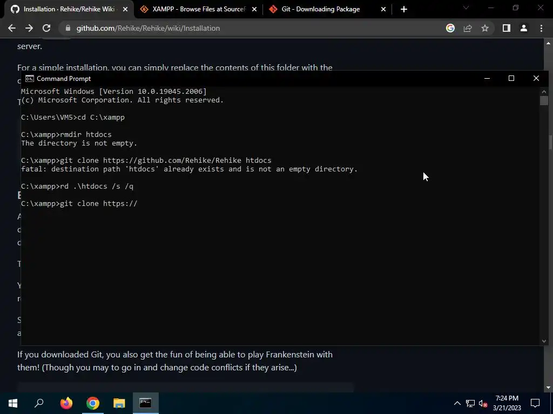Toggle the Chrome side panel icon
The width and height of the screenshot is (553, 414).
507,28
